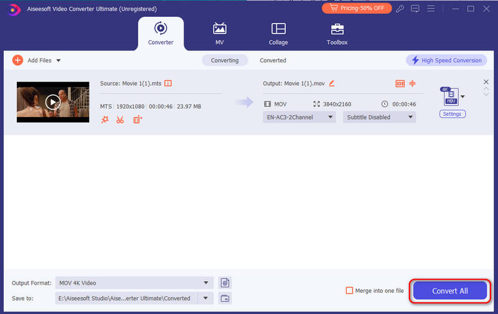Click the resolution expand icon
The width and height of the screenshot is (498, 314).
(316, 104)
